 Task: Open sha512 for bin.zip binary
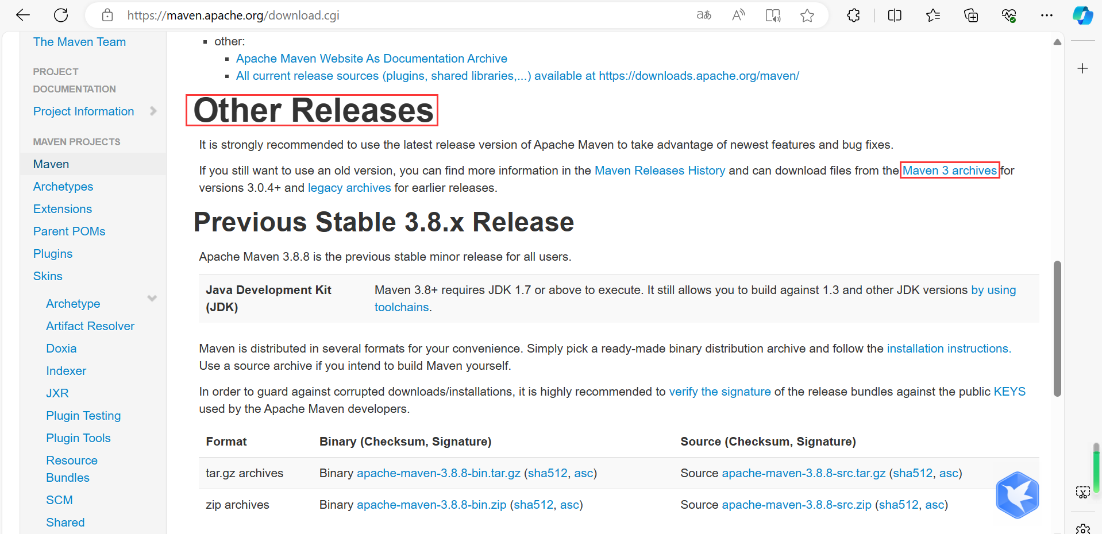click(534, 505)
